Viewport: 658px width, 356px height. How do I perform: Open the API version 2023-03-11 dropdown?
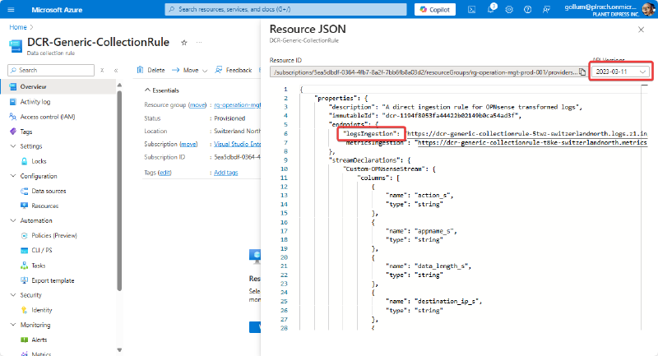coord(621,72)
